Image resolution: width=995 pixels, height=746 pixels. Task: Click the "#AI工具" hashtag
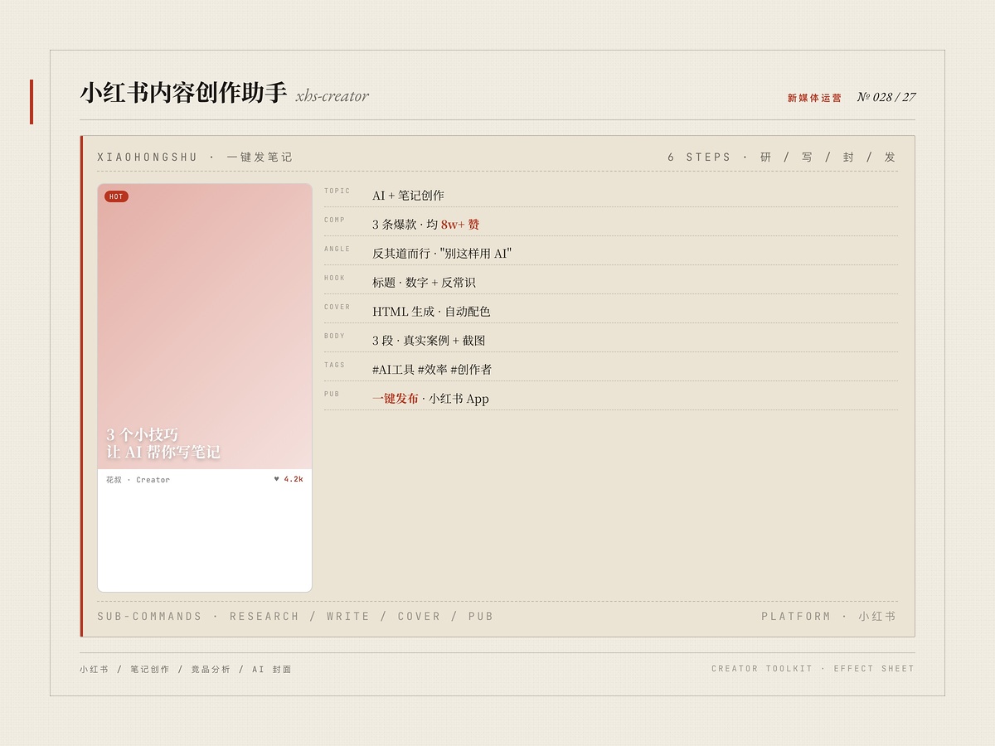[393, 370]
